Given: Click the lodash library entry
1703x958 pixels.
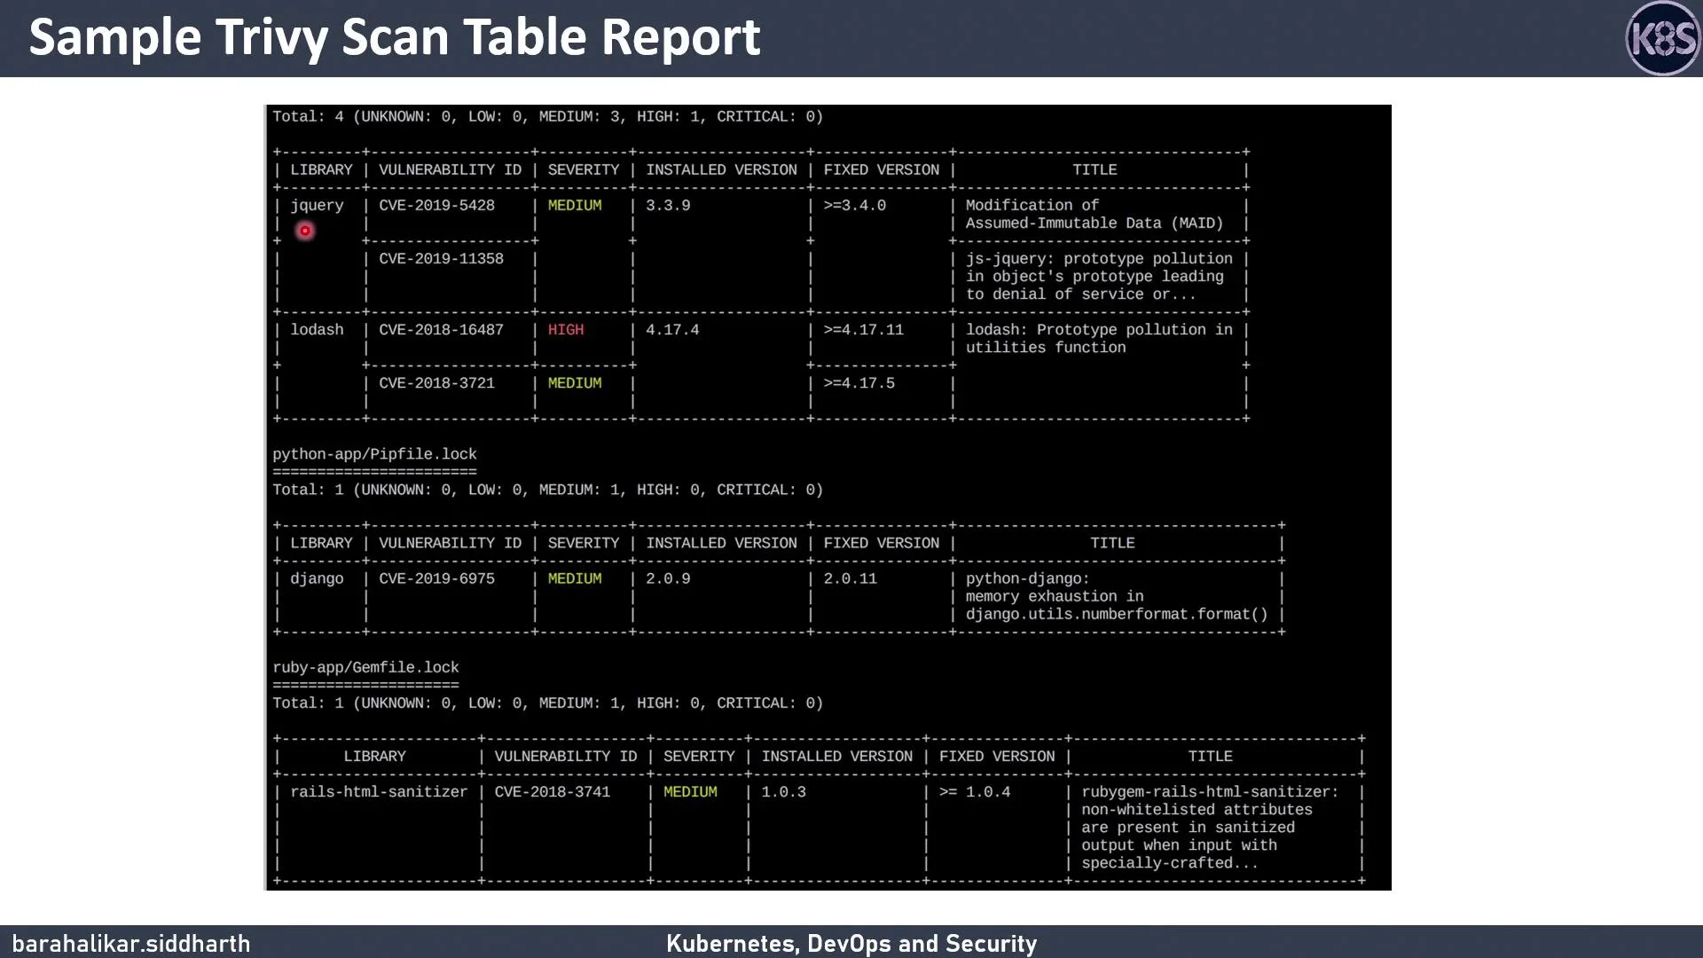Looking at the screenshot, I should pos(317,329).
